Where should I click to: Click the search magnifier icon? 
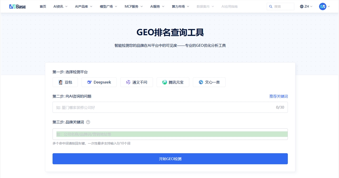(x=270, y=6)
